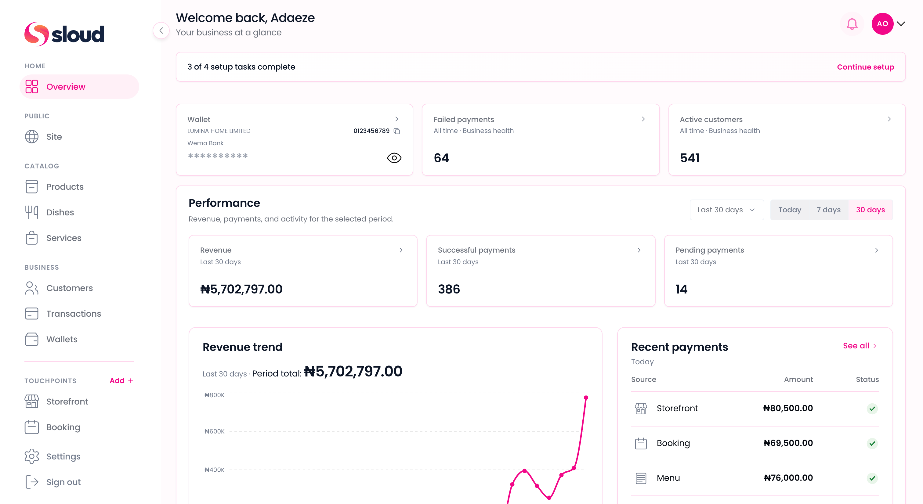Open Products in the catalog
Viewport: 923px width, 504px height.
pyautogui.click(x=65, y=187)
